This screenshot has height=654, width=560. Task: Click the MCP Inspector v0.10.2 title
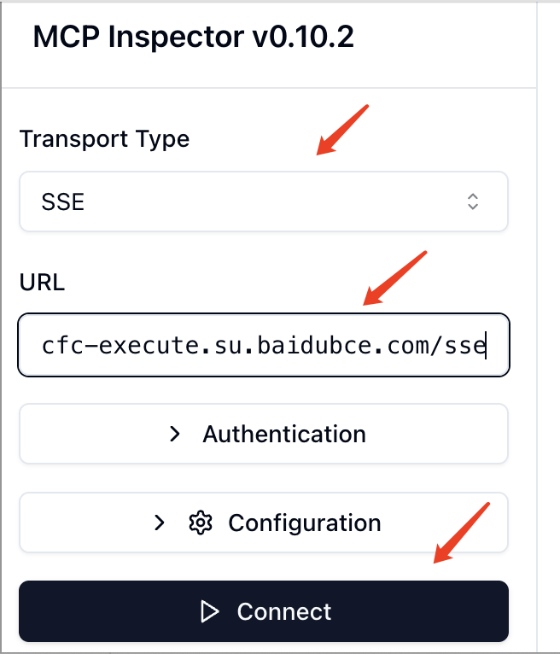coord(193,38)
